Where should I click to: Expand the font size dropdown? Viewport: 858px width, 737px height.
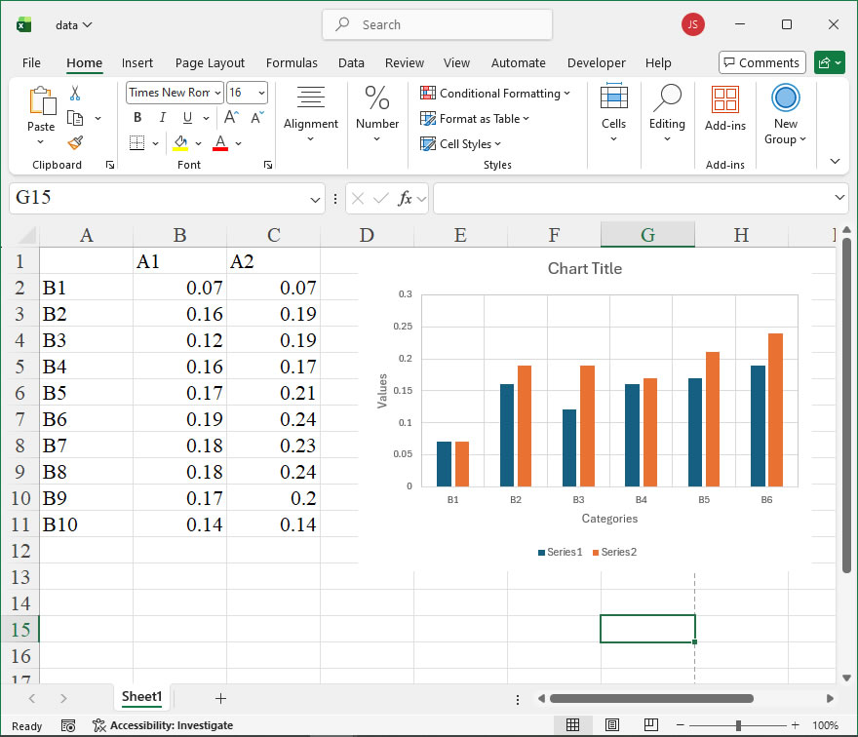260,93
